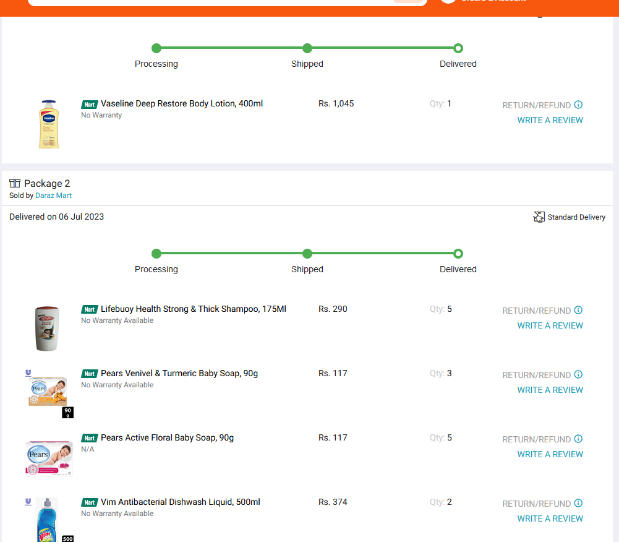619x542 pixels.
Task: Click Return/Refund for Vim Dishwash Liquid
Action: point(537,504)
